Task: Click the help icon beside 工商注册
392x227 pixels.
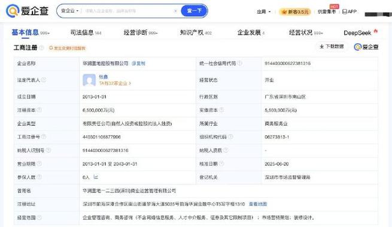Action: [42, 47]
